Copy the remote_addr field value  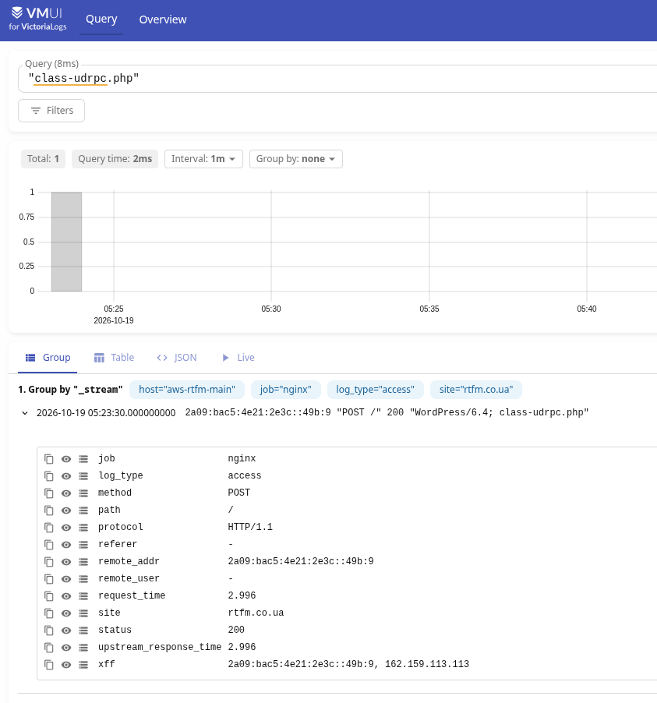[x=48, y=562]
